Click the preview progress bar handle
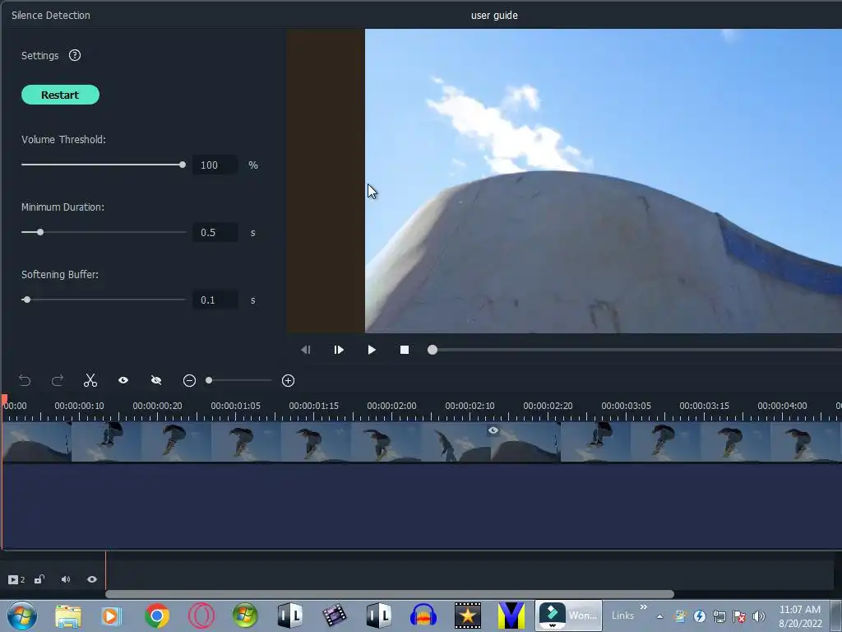 click(x=433, y=350)
